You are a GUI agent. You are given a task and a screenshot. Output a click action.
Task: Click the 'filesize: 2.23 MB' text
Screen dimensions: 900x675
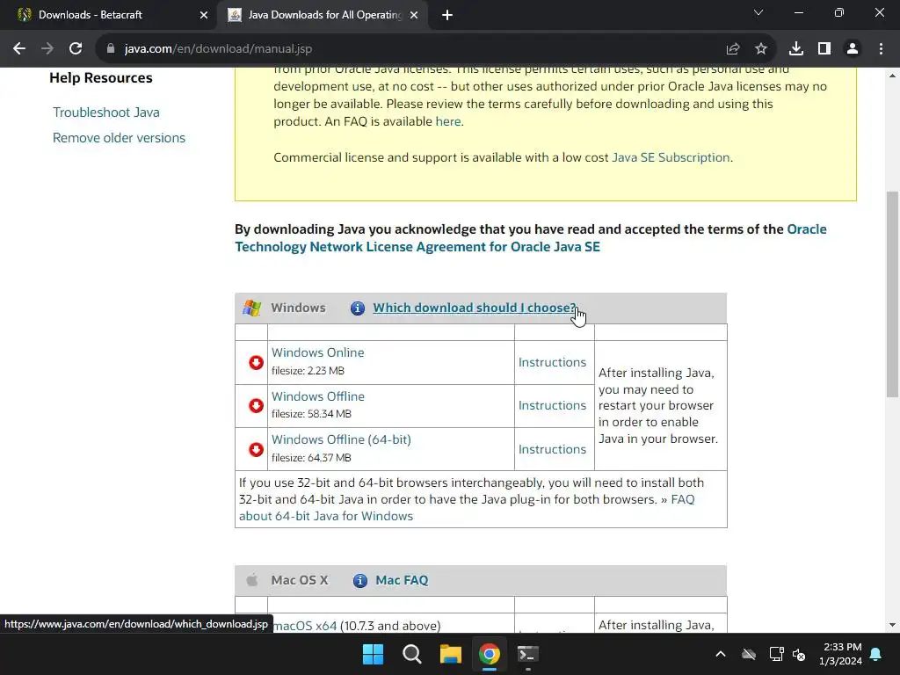(x=308, y=371)
